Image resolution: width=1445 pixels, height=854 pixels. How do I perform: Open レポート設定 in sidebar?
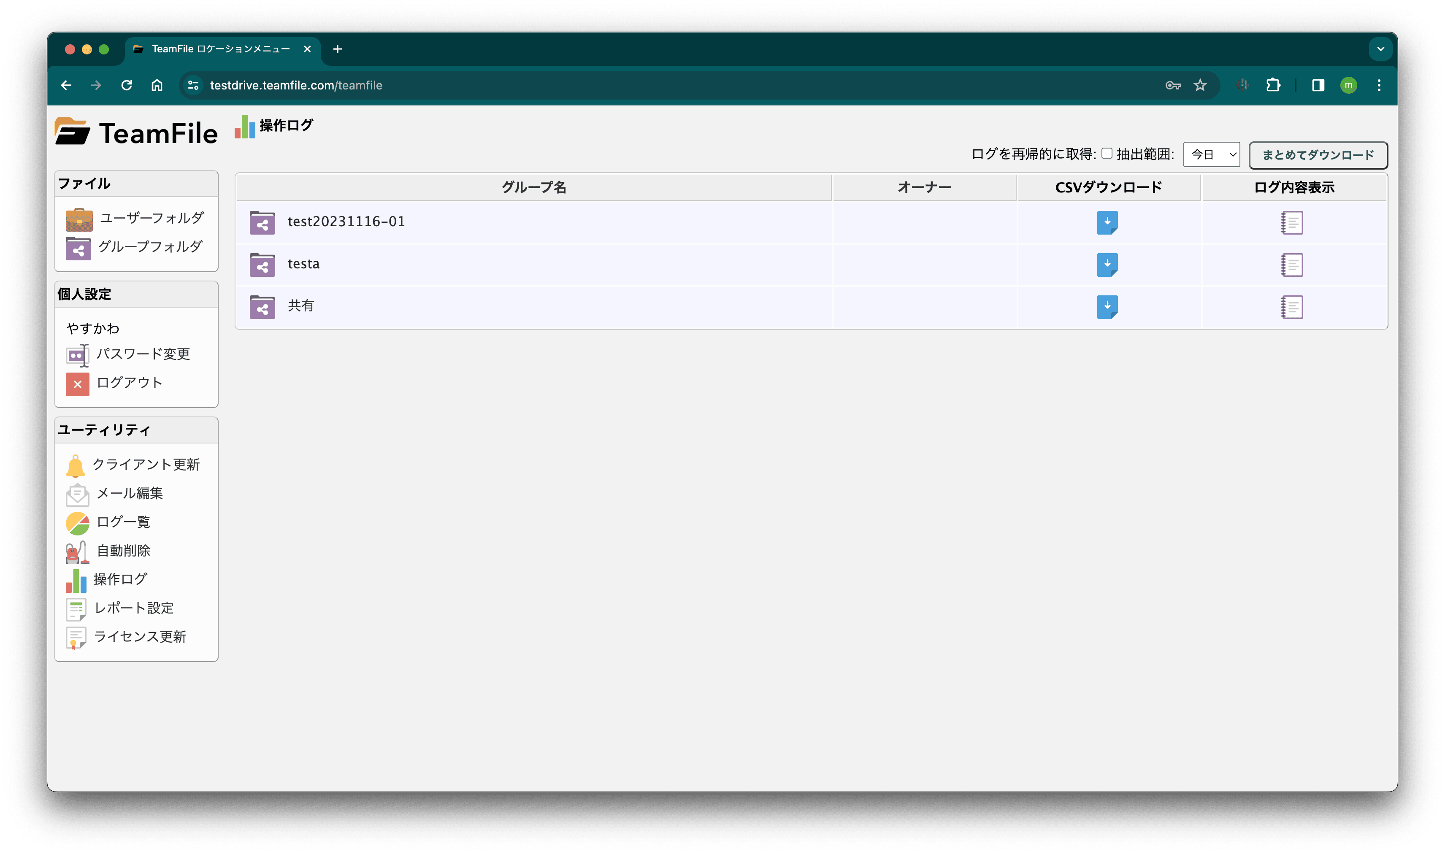(133, 608)
